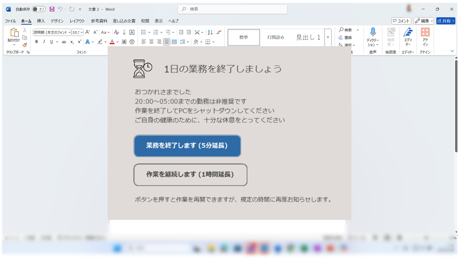Open the Insert (挿入) tab

coord(41,21)
